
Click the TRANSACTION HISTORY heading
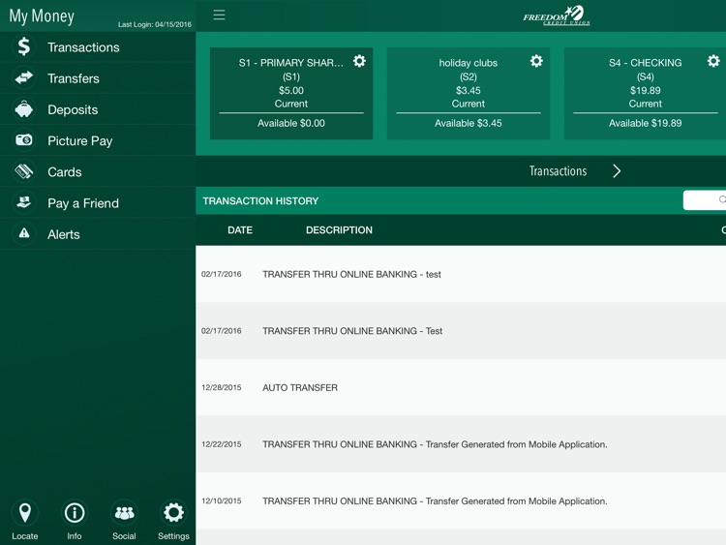pyautogui.click(x=260, y=201)
